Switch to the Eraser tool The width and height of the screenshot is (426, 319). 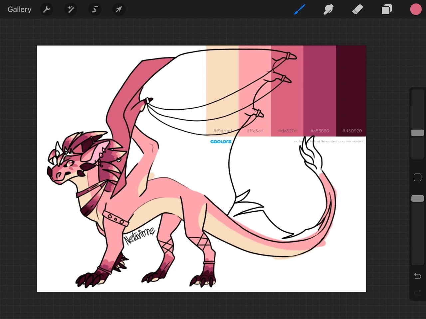click(x=357, y=9)
